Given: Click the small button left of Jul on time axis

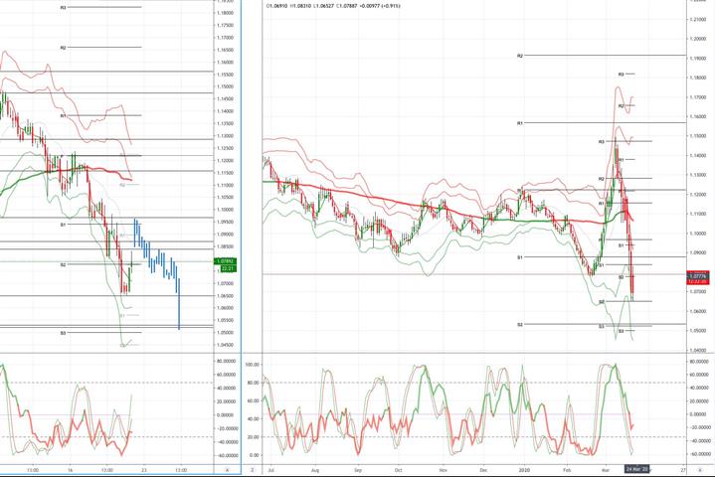Looking at the screenshot, I should [x=253, y=470].
